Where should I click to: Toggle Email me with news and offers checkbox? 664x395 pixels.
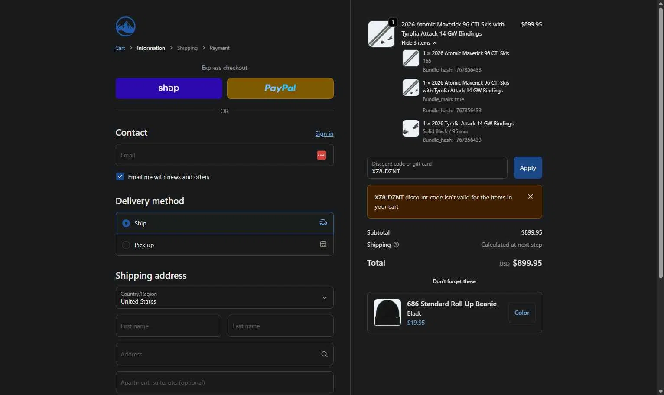pyautogui.click(x=120, y=177)
